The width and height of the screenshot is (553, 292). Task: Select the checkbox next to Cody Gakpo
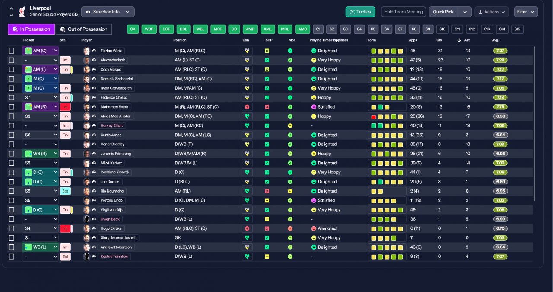click(x=11, y=69)
